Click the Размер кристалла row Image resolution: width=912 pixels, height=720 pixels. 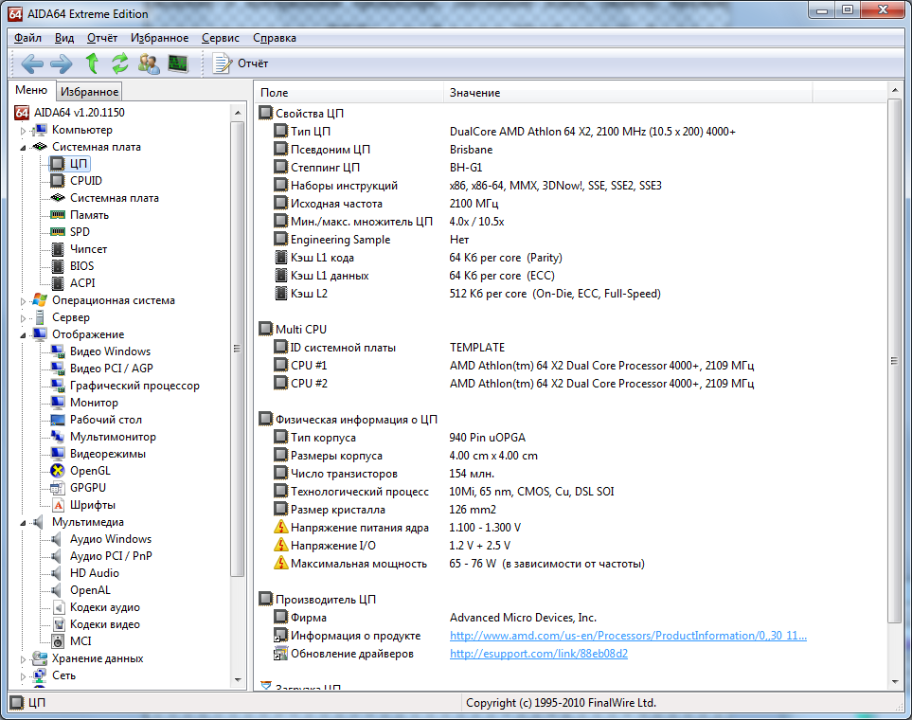(570, 510)
